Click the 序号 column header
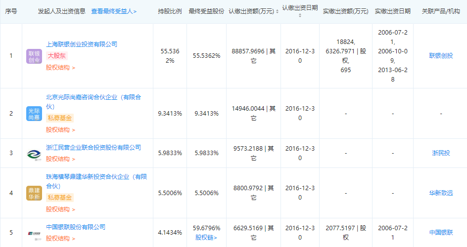This screenshot has height=247, width=467. pyautogui.click(x=11, y=11)
